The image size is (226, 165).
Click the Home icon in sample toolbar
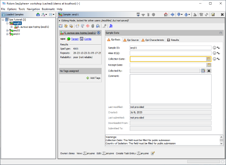click(166, 15)
